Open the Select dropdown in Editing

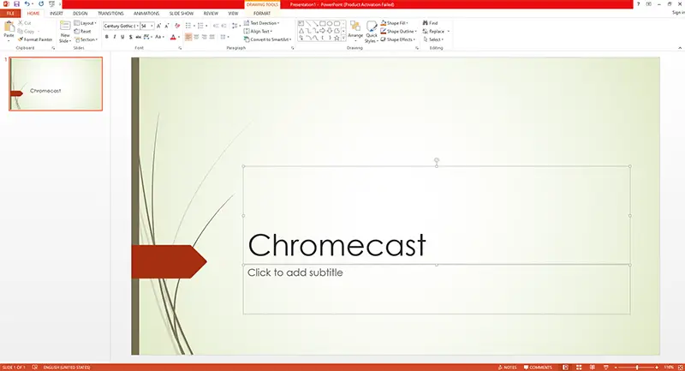click(433, 39)
